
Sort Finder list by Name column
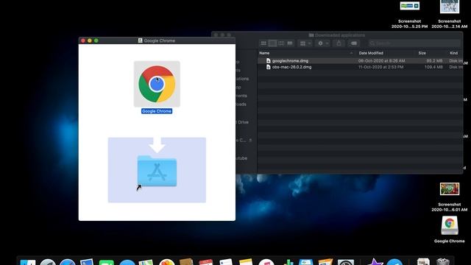[x=264, y=53]
